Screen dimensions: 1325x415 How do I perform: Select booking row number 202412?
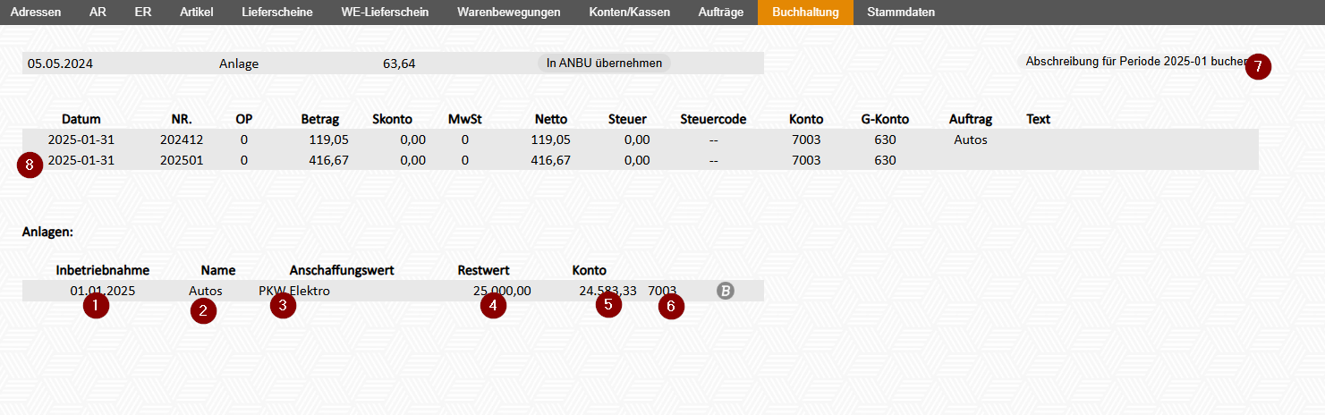tap(641, 140)
